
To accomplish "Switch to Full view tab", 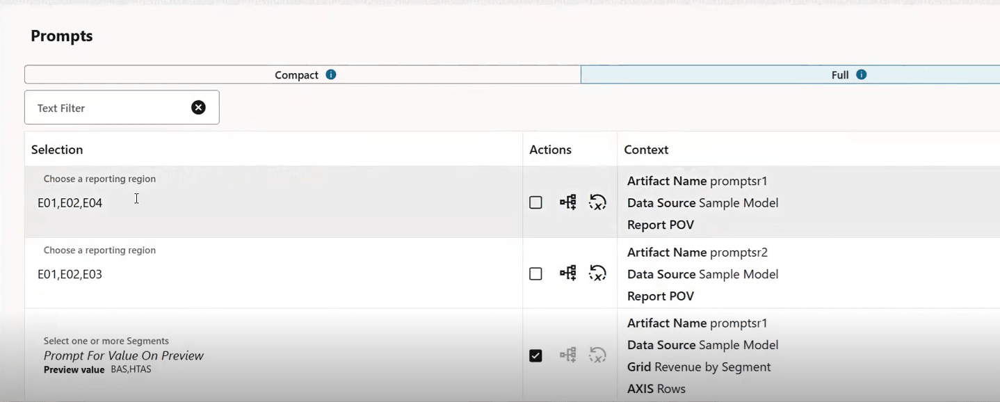I will point(791,74).
